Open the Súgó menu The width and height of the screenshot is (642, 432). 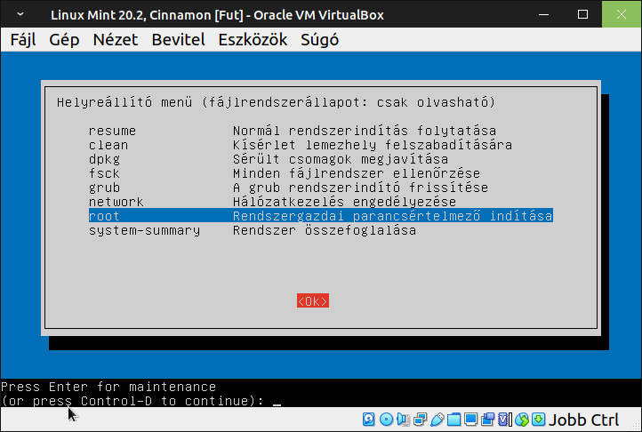(x=319, y=40)
